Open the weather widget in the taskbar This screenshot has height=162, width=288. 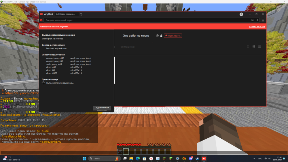pos(12,159)
